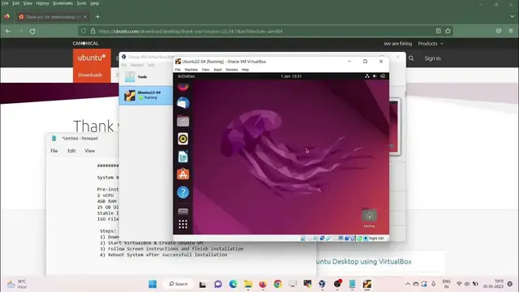
Task: Show hidden tray icons chevron
Action: pos(408,284)
